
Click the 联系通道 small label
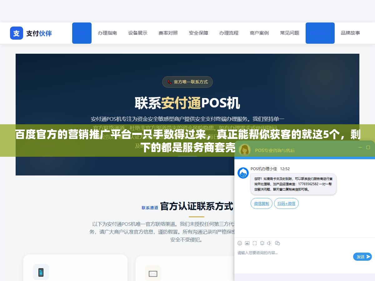(x=150, y=208)
